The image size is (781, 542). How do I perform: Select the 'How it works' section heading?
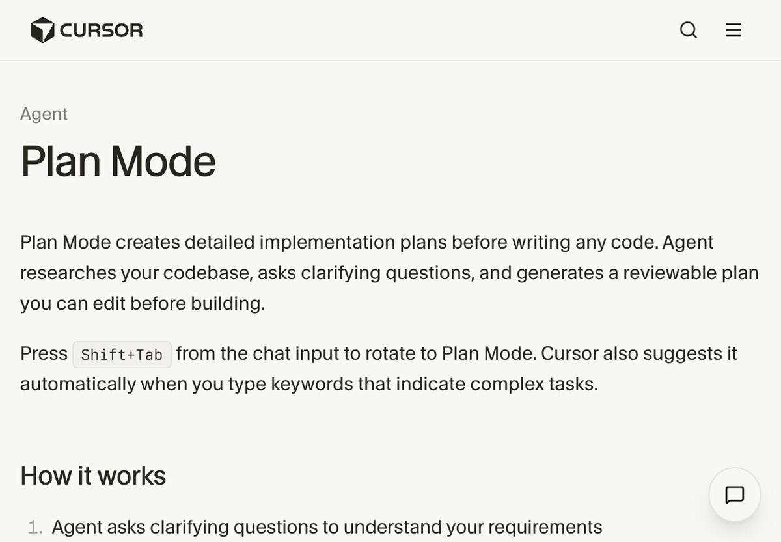coord(92,476)
